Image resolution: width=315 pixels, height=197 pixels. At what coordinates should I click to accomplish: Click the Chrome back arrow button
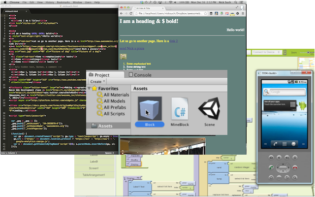point(122,13)
